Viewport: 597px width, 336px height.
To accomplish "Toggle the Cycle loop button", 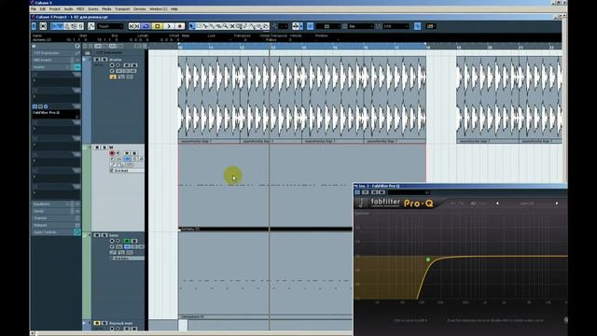I will click(146, 26).
